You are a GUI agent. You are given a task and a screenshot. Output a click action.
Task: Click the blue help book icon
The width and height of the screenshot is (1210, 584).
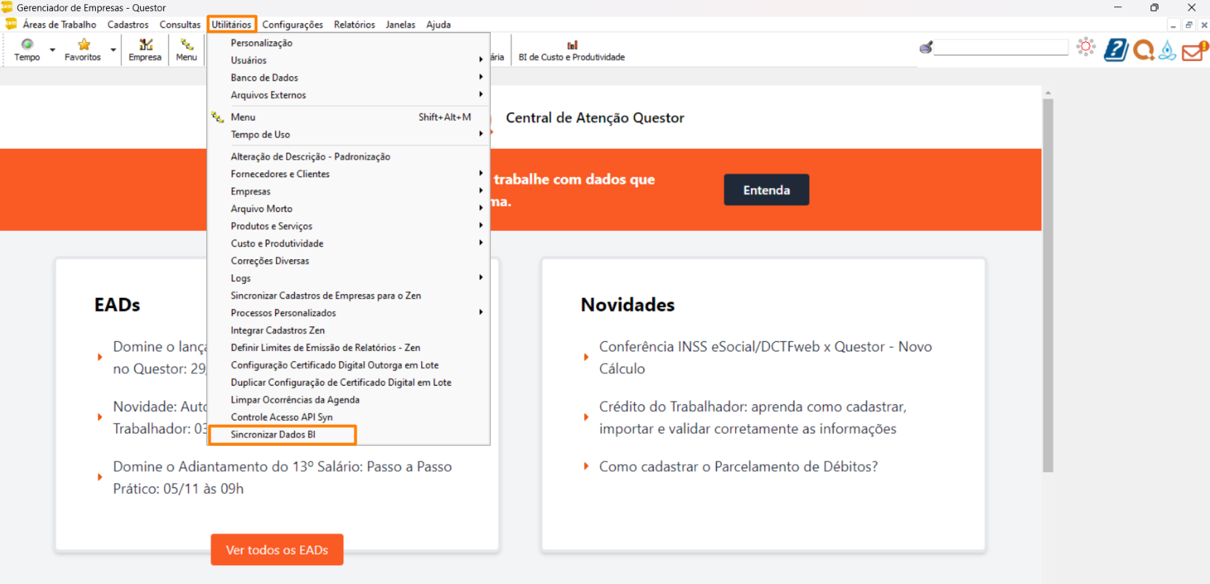click(1116, 49)
